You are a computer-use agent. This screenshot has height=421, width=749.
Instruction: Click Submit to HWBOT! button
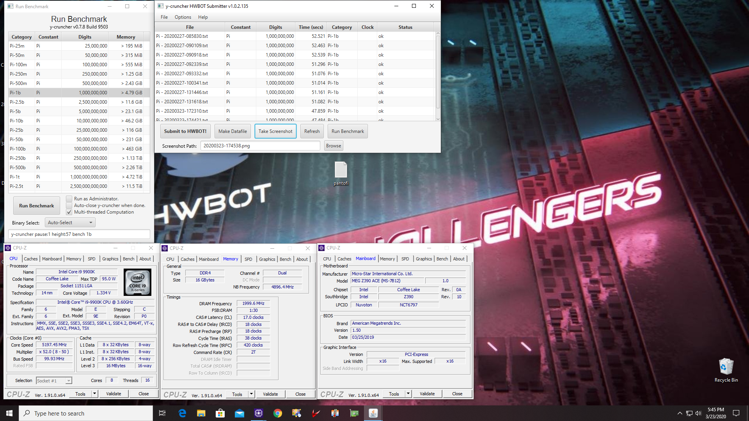185,131
